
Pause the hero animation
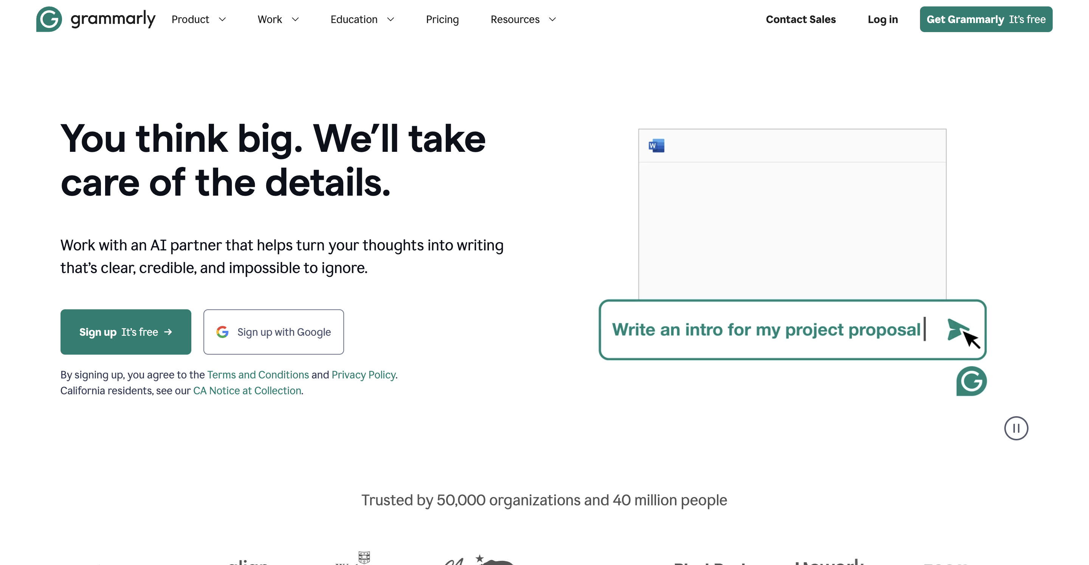(1016, 428)
